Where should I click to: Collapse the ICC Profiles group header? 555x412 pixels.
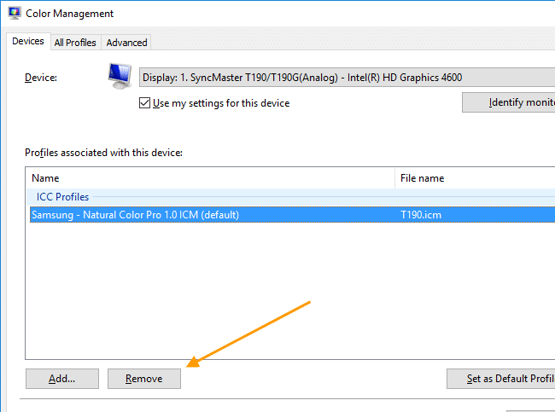[x=62, y=197]
